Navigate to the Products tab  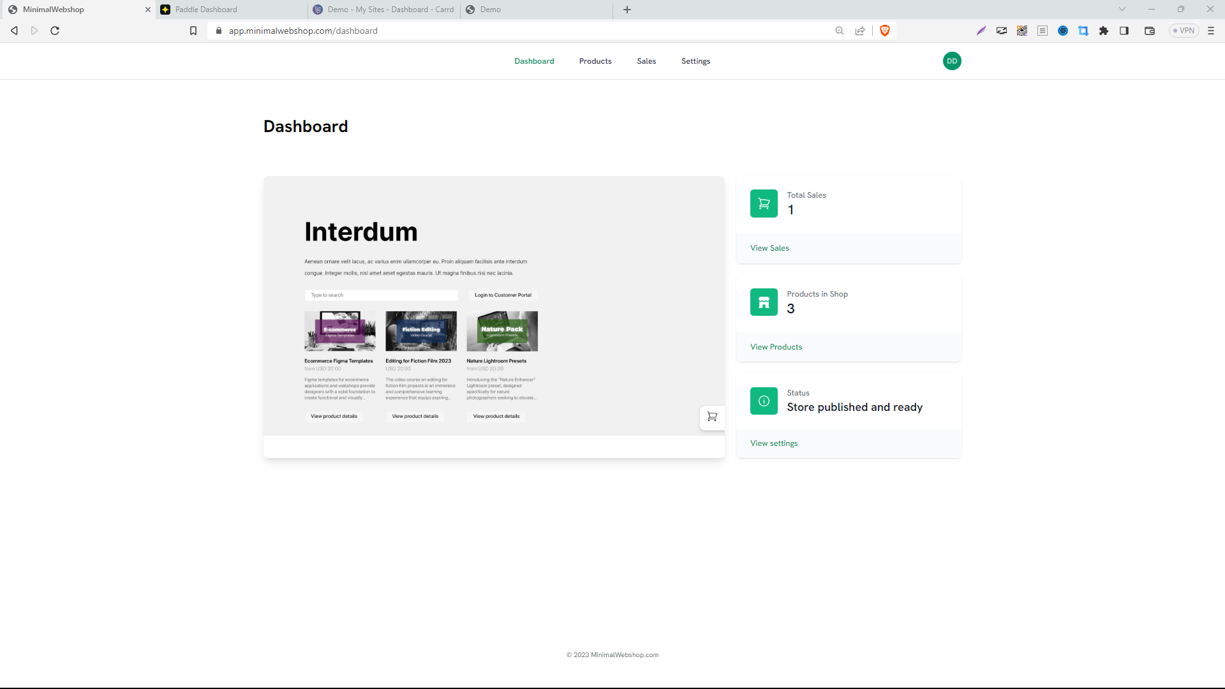596,61
